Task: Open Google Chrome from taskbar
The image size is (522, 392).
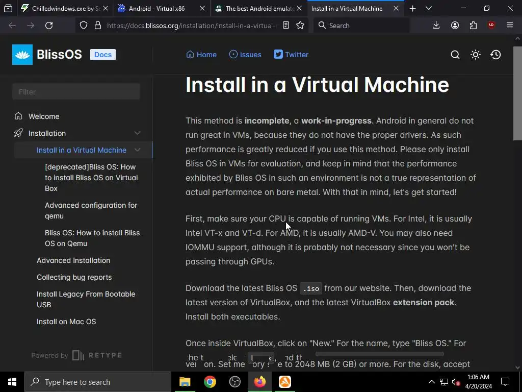Action: coord(210,382)
